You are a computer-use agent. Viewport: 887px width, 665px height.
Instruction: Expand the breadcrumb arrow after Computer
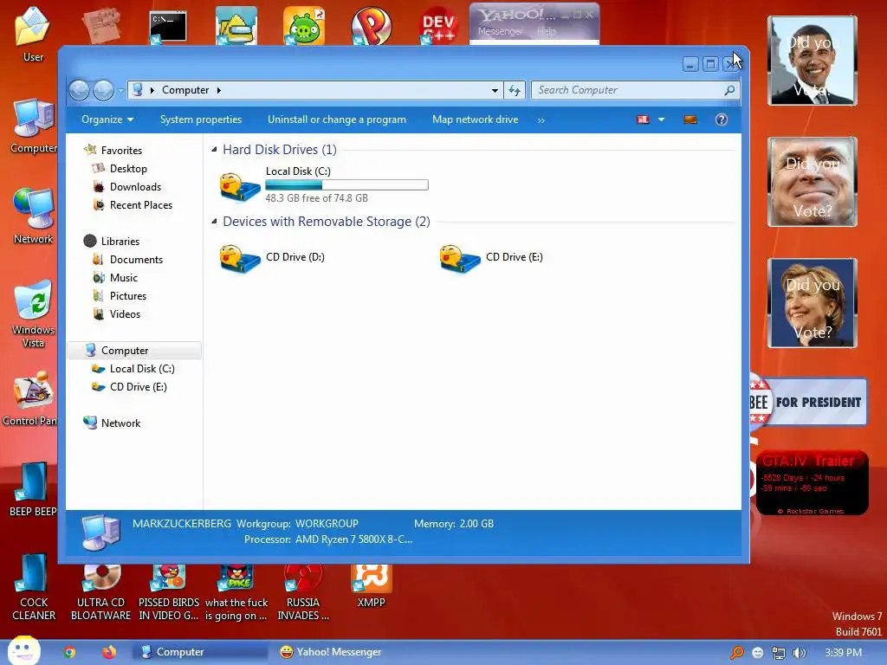(x=219, y=90)
